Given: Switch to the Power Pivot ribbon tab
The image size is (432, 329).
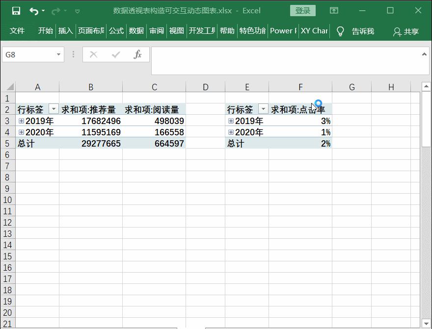Looking at the screenshot, I should [x=283, y=30].
